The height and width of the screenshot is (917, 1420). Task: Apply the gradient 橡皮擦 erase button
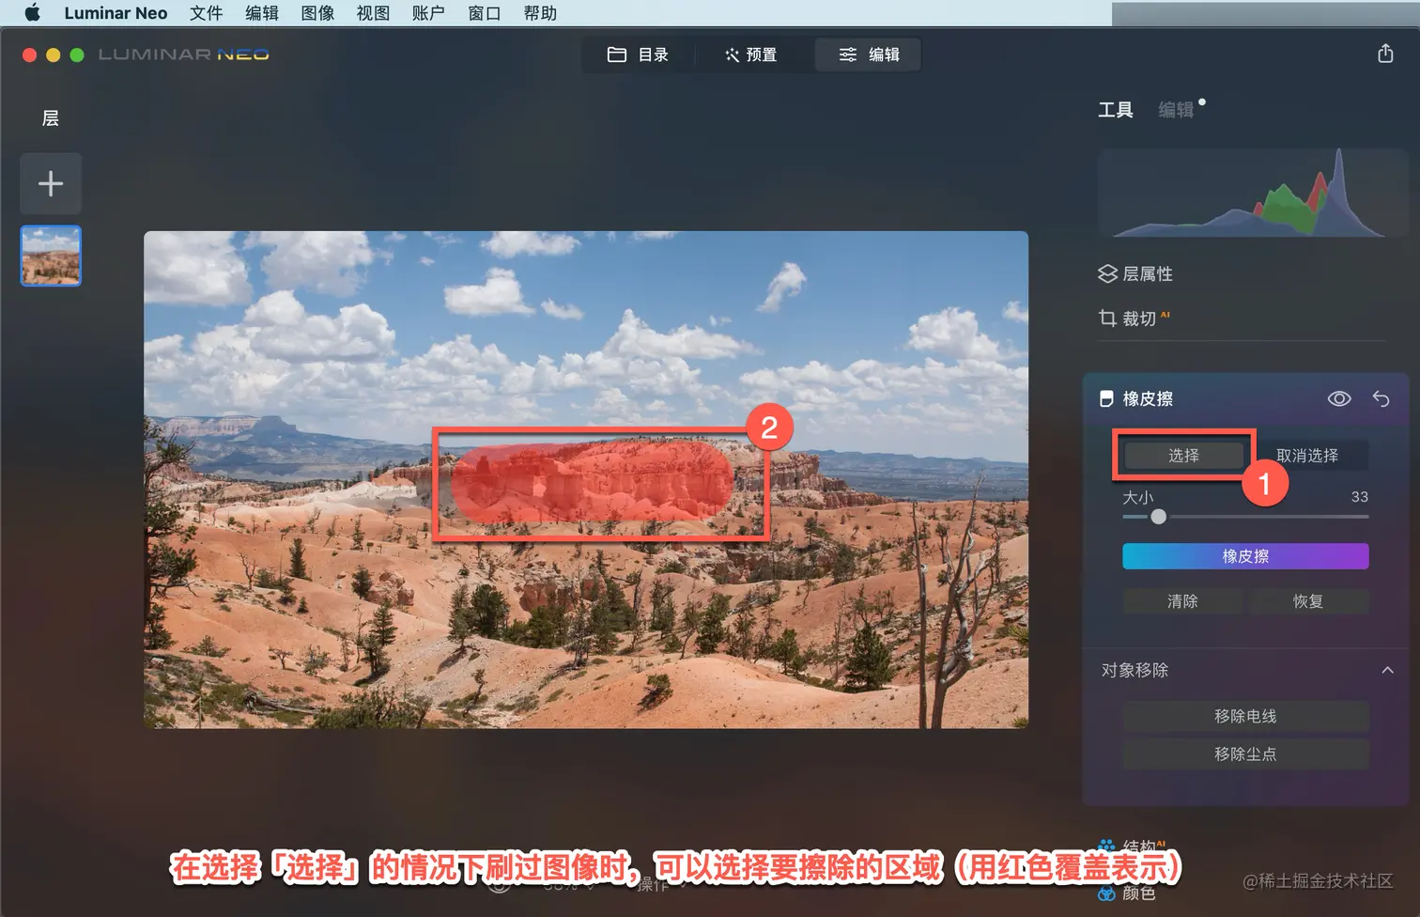click(x=1245, y=556)
